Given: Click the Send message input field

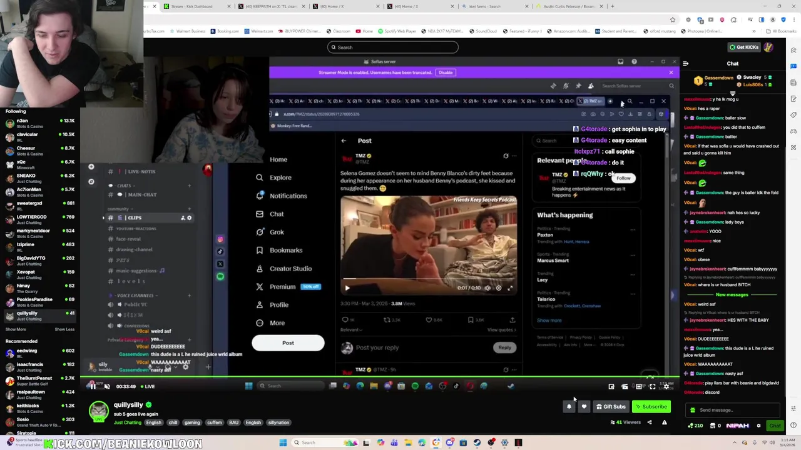Looking at the screenshot, I should 732,410.
